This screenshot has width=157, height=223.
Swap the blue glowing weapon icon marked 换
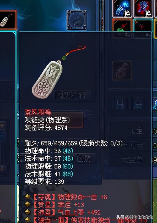tap(122, 9)
